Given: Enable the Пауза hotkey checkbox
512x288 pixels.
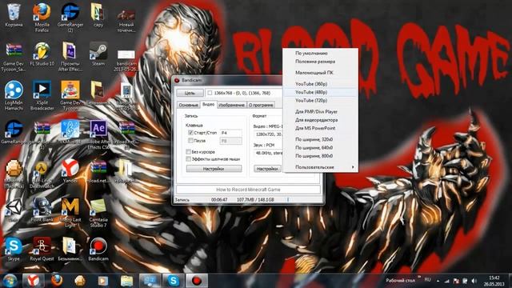Looking at the screenshot, I should tap(190, 141).
